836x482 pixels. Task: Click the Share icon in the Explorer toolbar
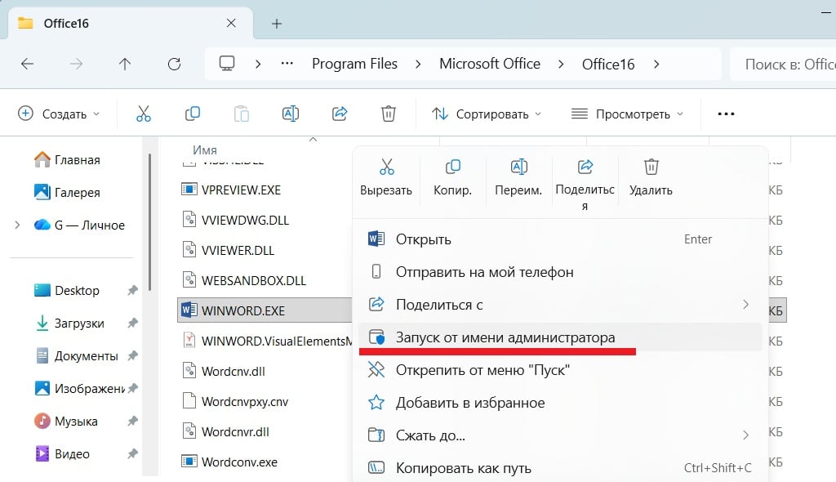[340, 114]
